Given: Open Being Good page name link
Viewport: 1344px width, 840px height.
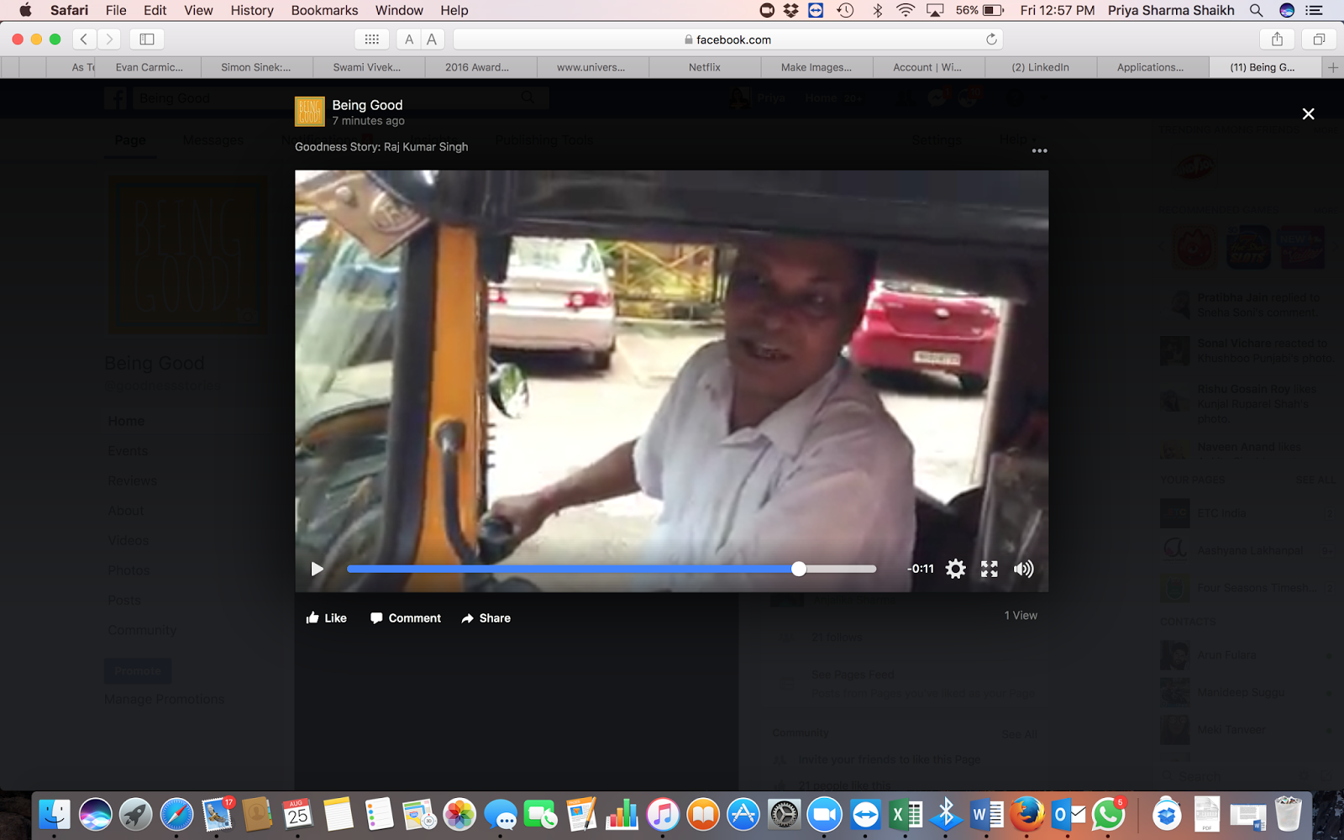Looking at the screenshot, I should [367, 105].
